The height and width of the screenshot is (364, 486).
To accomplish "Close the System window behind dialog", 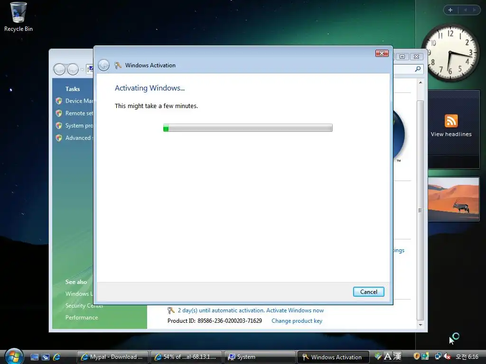I will click(x=416, y=57).
